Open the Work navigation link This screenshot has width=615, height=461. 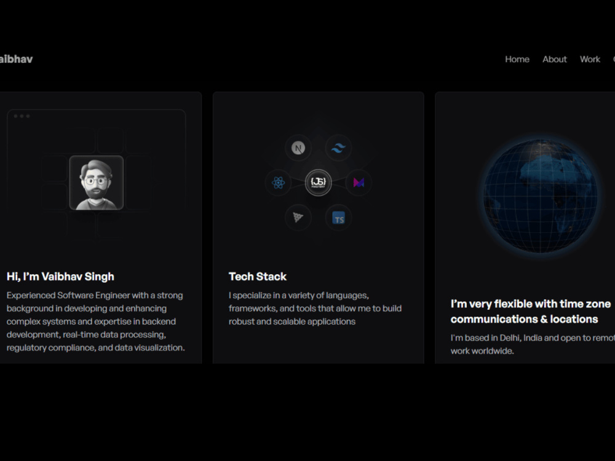pyautogui.click(x=590, y=59)
